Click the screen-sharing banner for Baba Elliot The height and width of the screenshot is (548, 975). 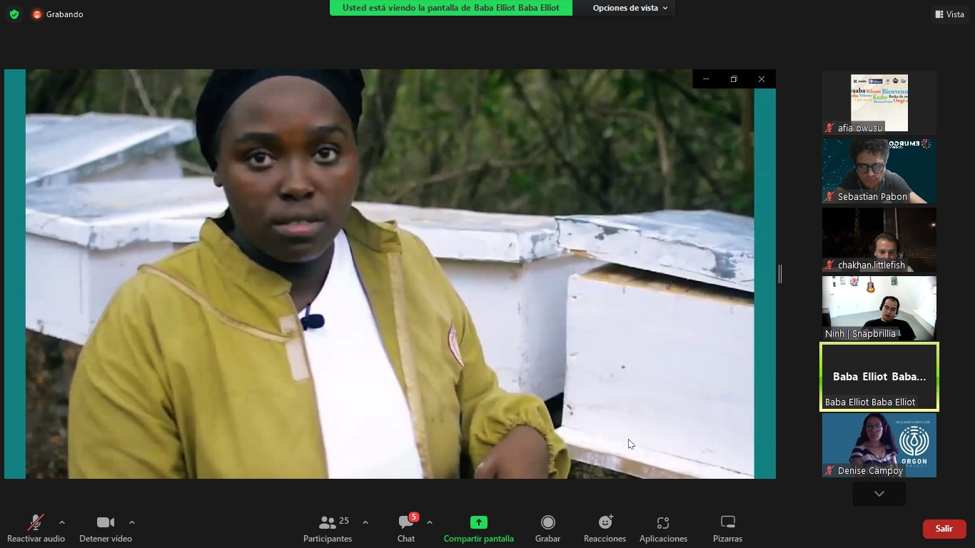point(450,8)
